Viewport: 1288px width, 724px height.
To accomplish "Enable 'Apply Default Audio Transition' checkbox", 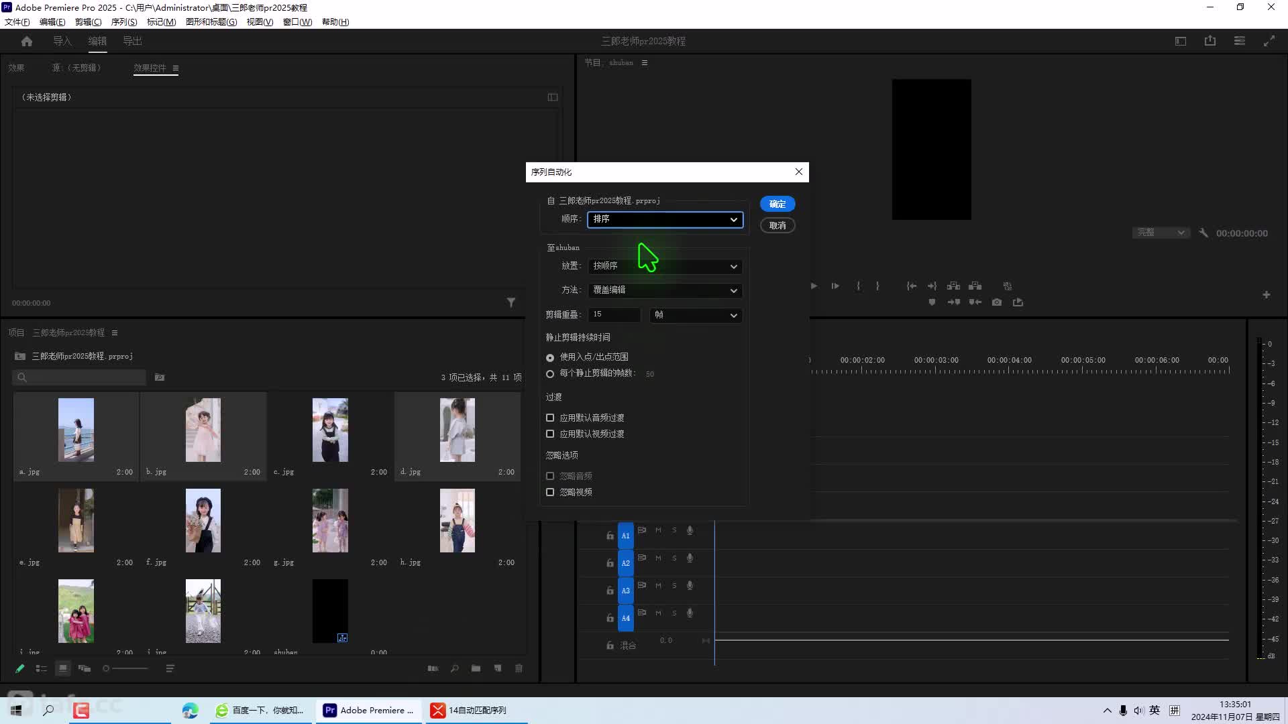I will 550,418.
